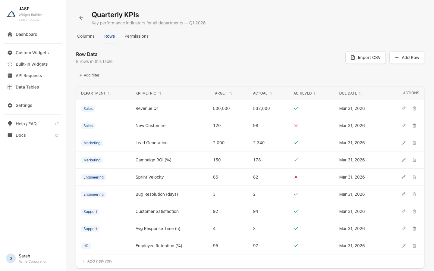Switch to the Columns tab
The image size is (434, 271).
(x=86, y=36)
